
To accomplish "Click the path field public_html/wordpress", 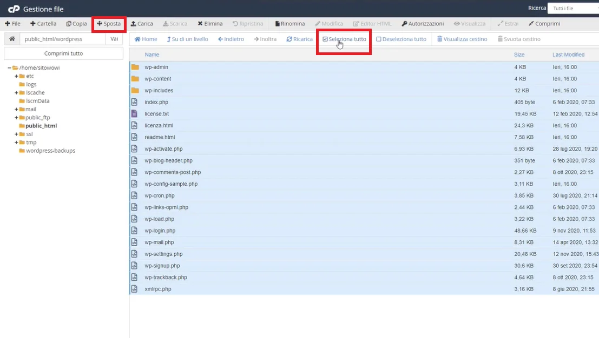I will (x=63, y=39).
